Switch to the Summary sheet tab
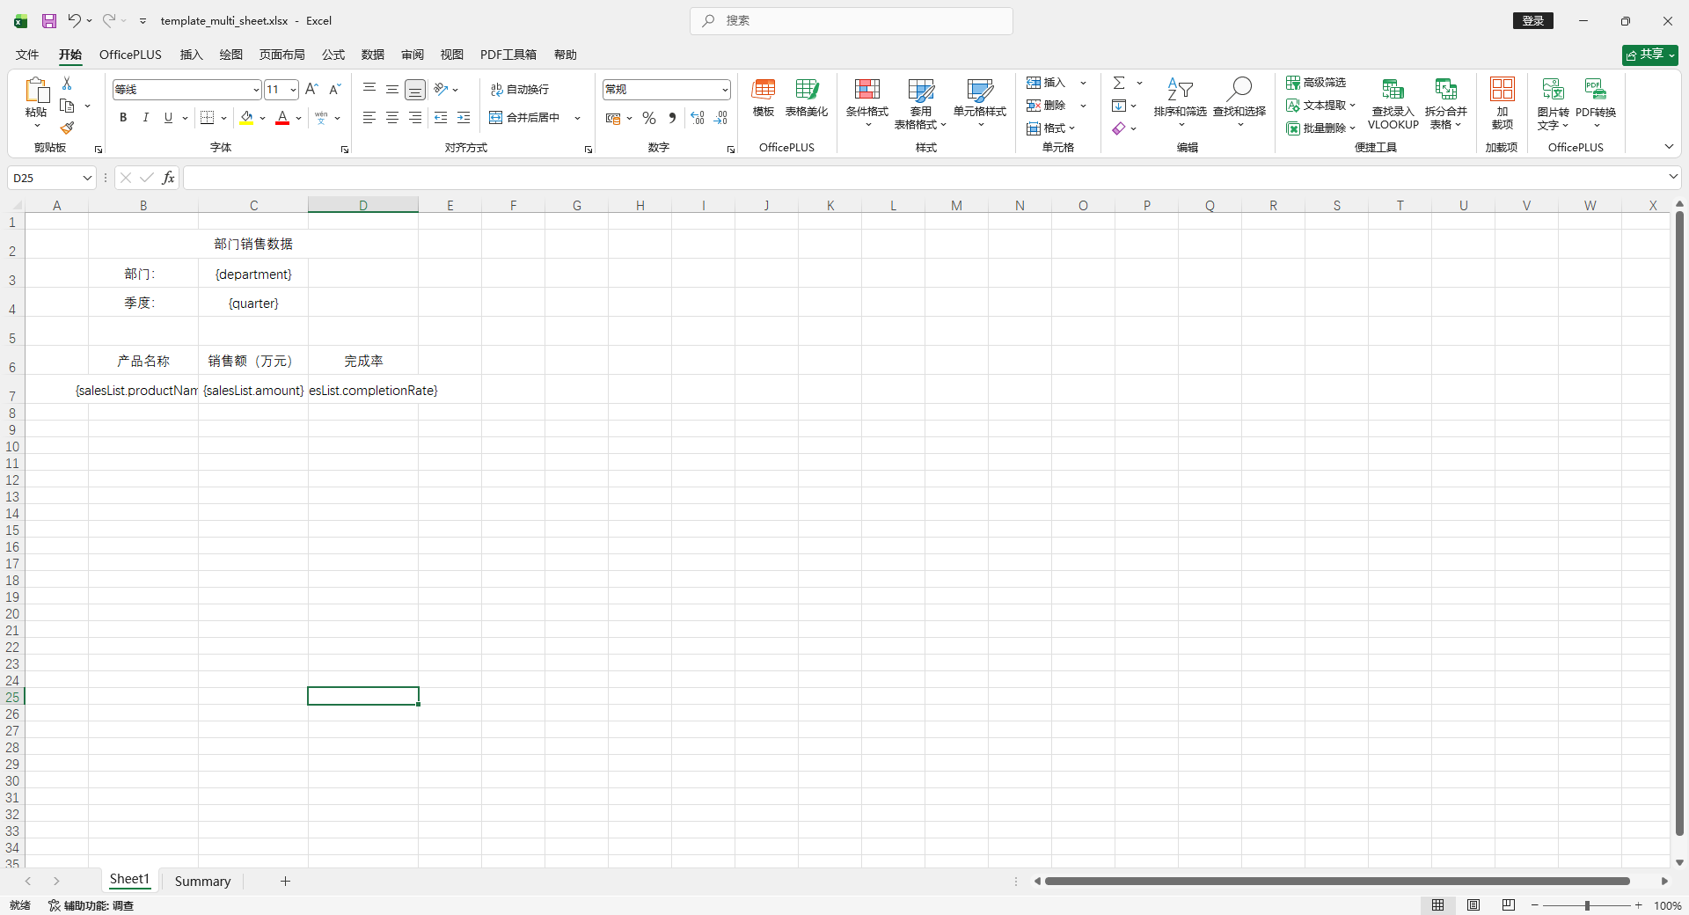1689x915 pixels. tap(202, 881)
